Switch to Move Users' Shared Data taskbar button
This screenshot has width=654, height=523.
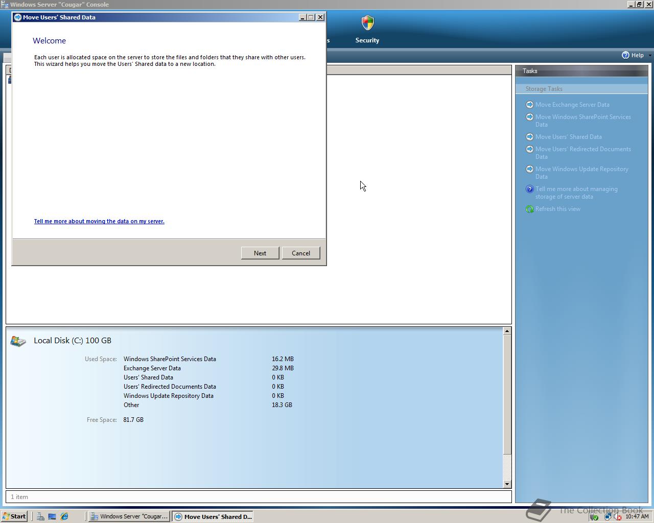click(213, 516)
